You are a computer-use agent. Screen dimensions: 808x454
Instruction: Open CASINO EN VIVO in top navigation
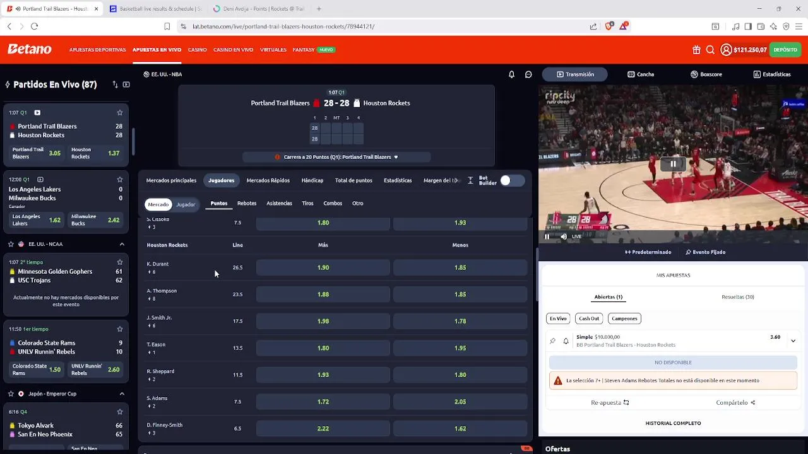point(233,50)
